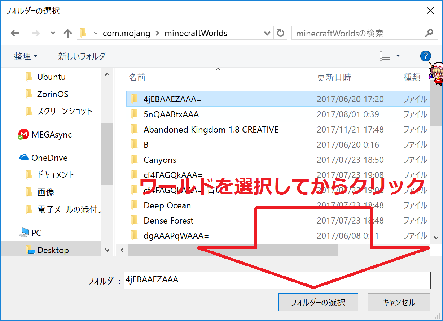
Task: Select the Dense Forest folder name
Action: (x=168, y=221)
